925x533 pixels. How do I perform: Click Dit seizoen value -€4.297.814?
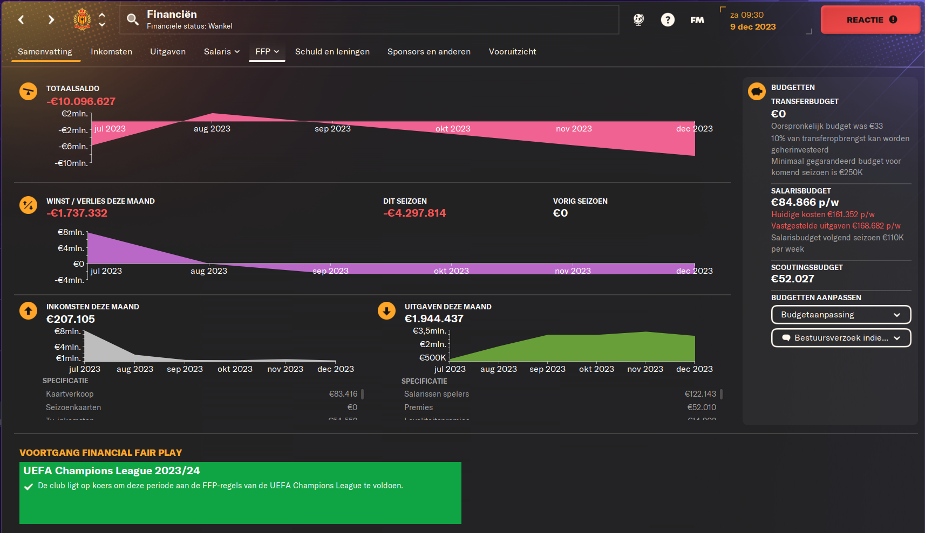(414, 213)
